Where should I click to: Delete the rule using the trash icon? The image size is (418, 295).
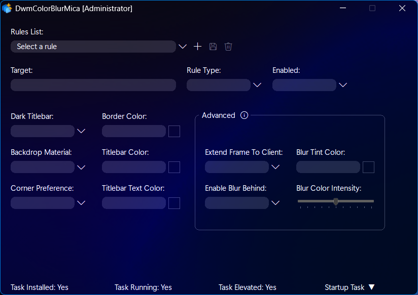[228, 47]
